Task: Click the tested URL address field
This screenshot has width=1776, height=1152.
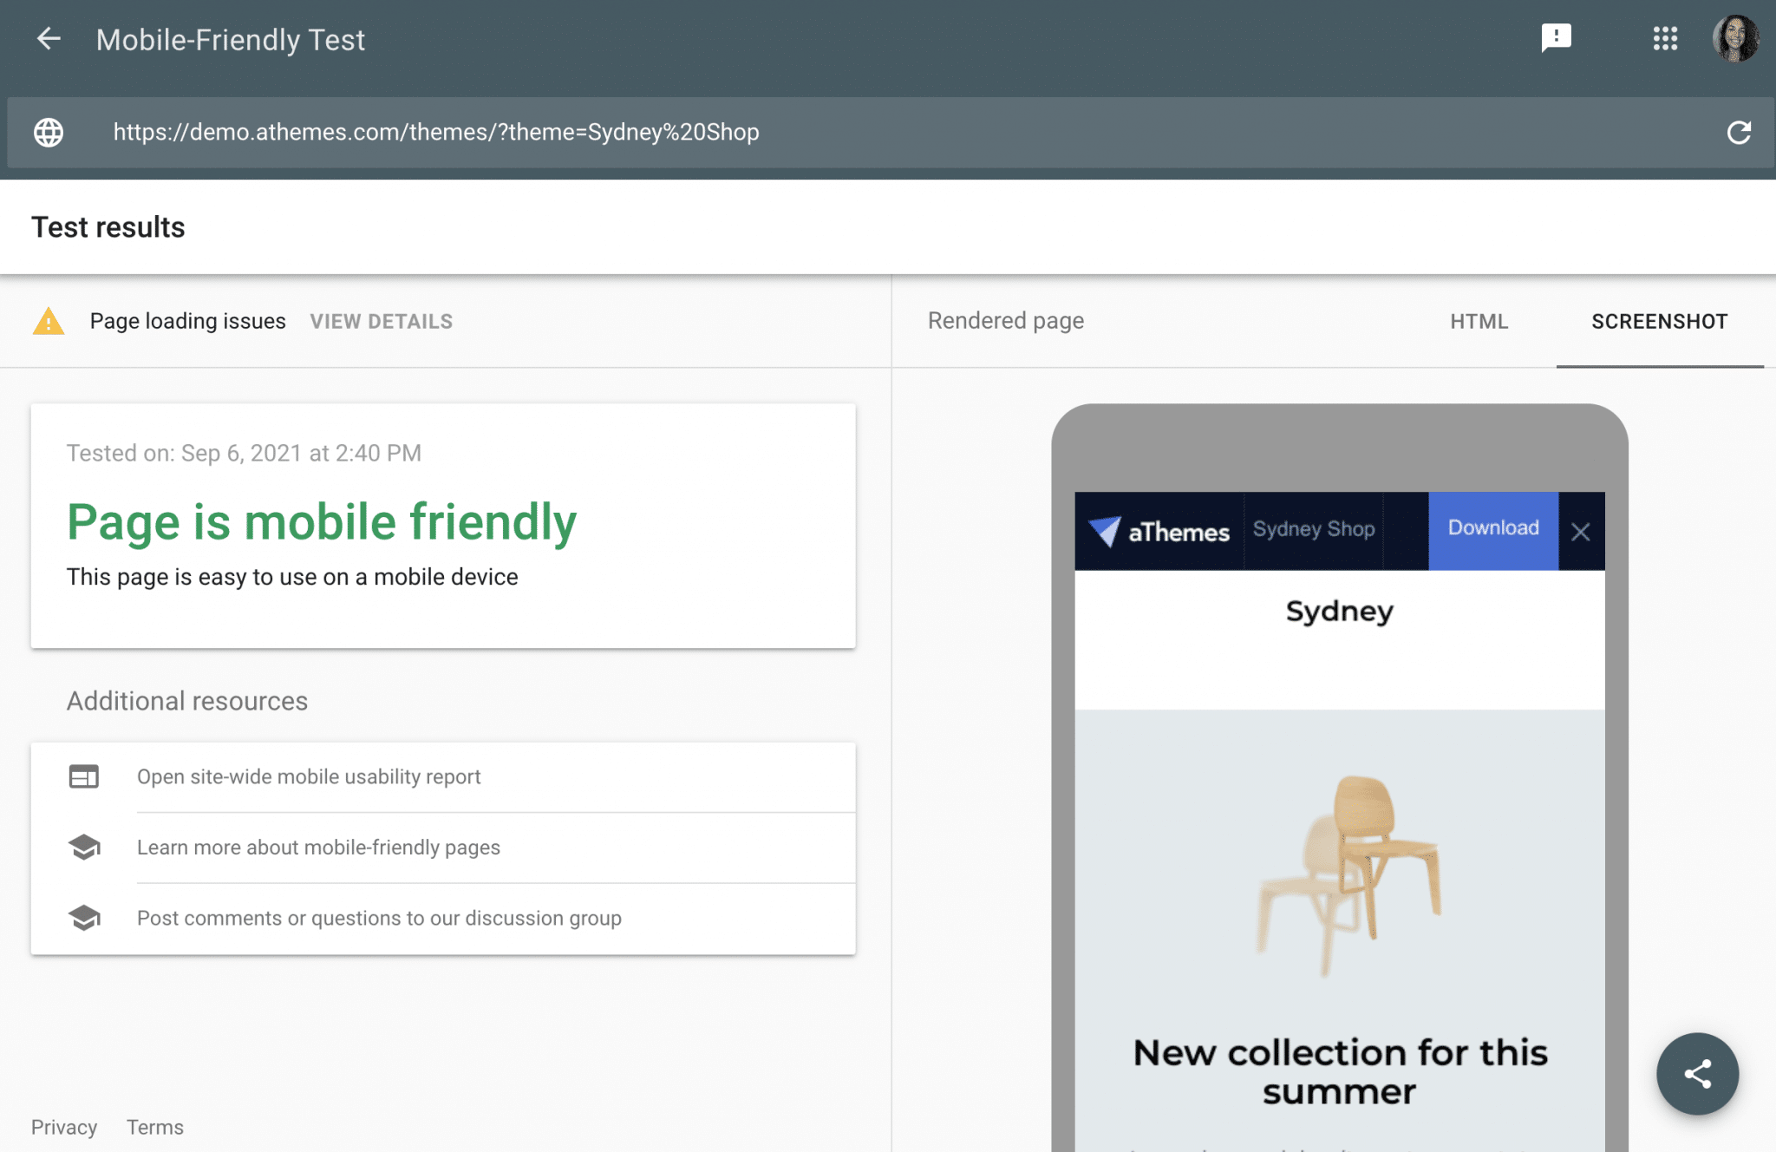Action: click(434, 133)
